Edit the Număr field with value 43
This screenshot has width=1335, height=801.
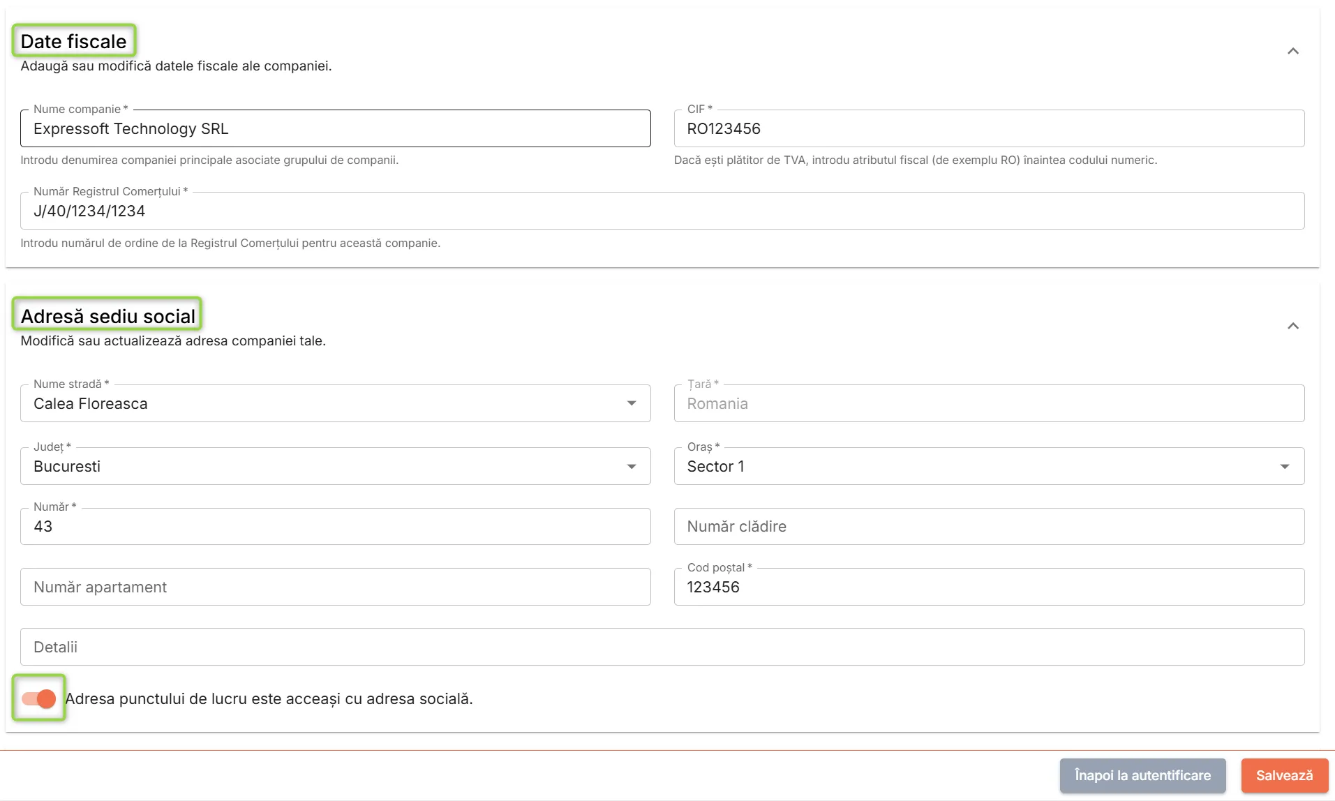335,526
